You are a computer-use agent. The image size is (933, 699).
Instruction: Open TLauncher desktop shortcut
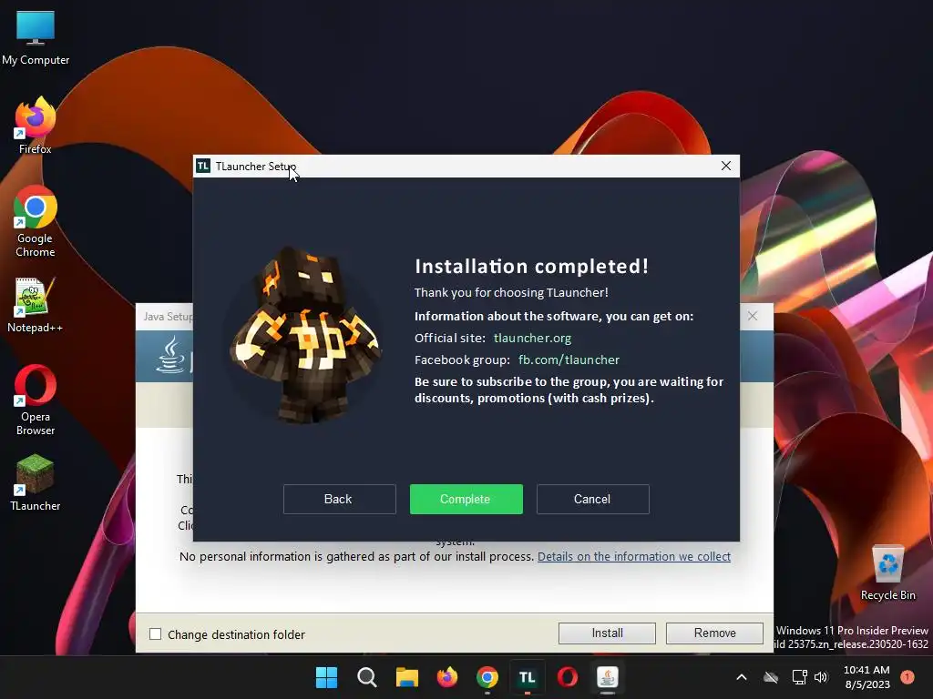click(36, 482)
